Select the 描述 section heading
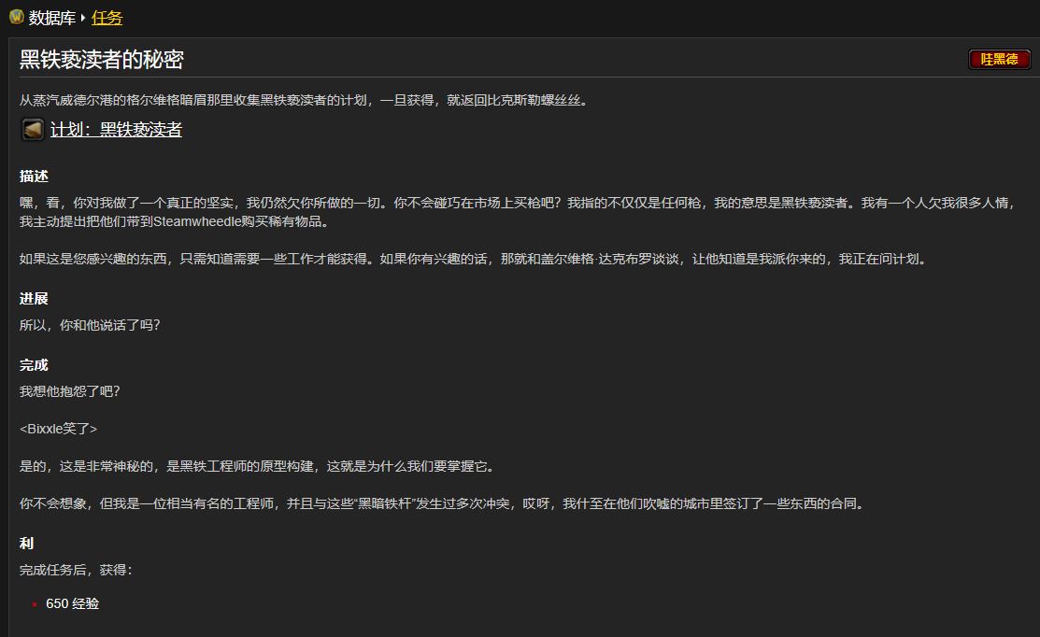 (x=34, y=177)
